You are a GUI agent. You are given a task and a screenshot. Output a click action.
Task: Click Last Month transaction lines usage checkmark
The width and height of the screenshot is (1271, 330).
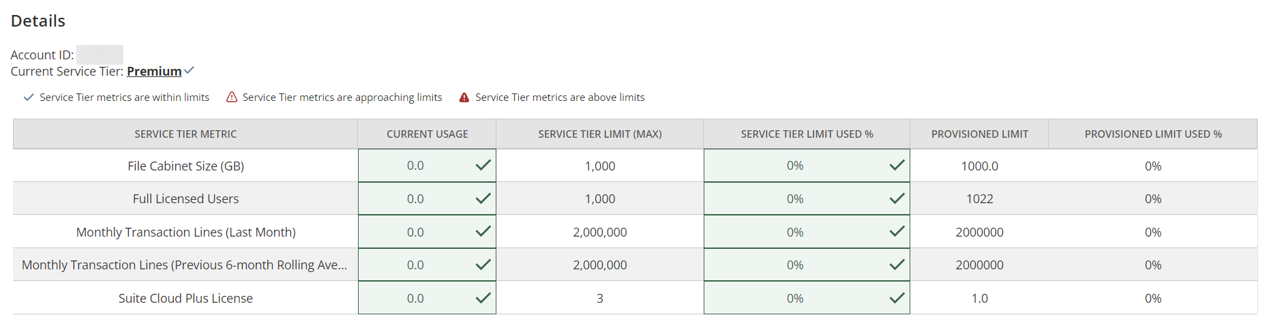tap(483, 231)
